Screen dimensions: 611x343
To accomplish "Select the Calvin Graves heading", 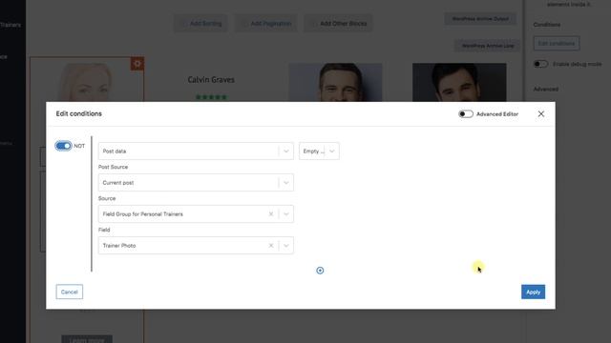I will click(211, 79).
